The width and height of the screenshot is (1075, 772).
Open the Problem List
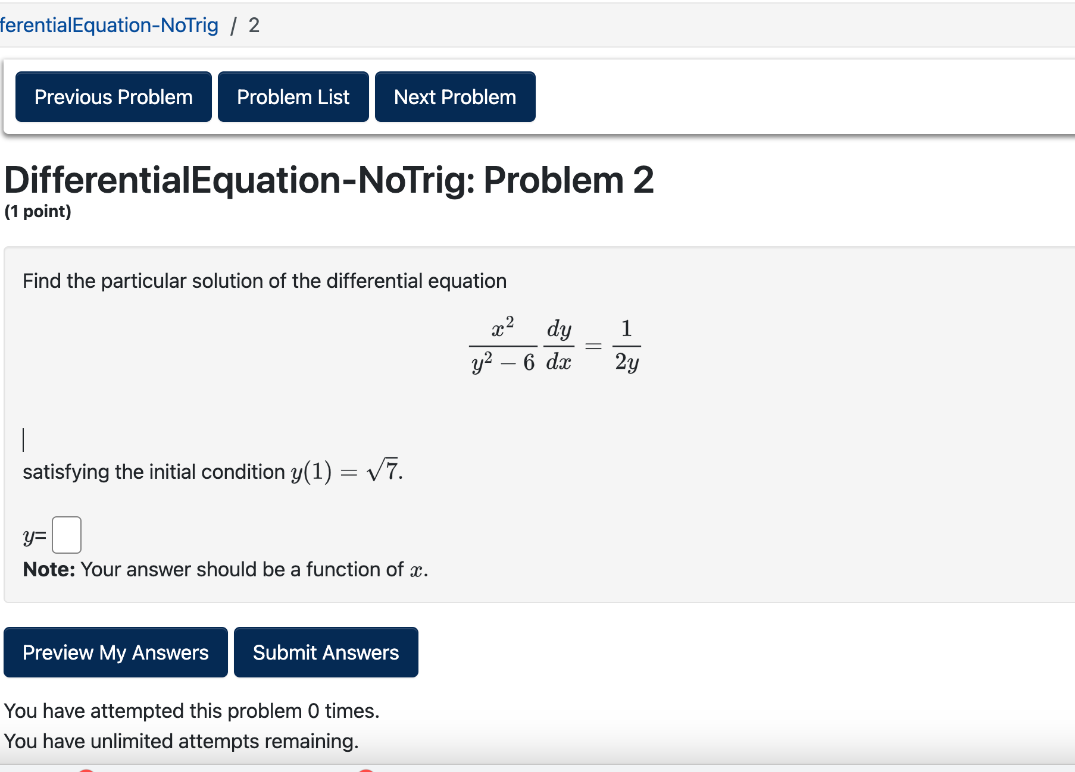pos(293,96)
